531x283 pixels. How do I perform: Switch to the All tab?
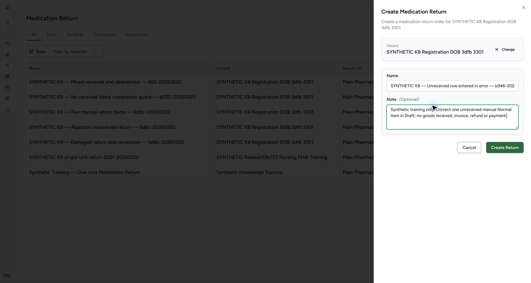pyautogui.click(x=34, y=34)
